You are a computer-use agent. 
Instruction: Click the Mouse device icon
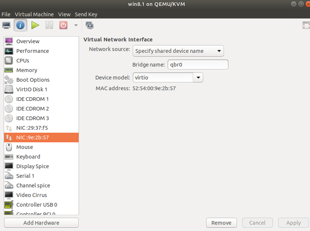coord(9,147)
